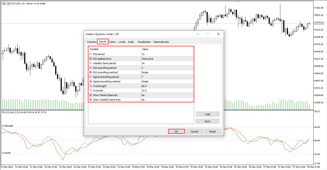Click the RSI applied price enum icon

(x=91, y=59)
